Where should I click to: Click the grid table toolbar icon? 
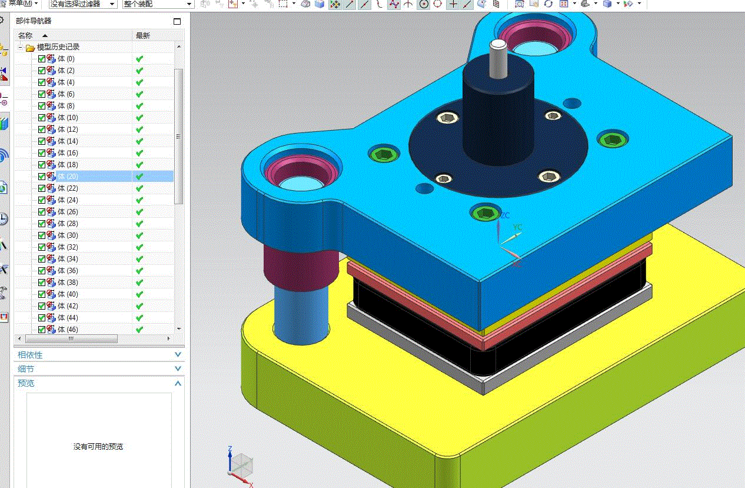point(496,4)
